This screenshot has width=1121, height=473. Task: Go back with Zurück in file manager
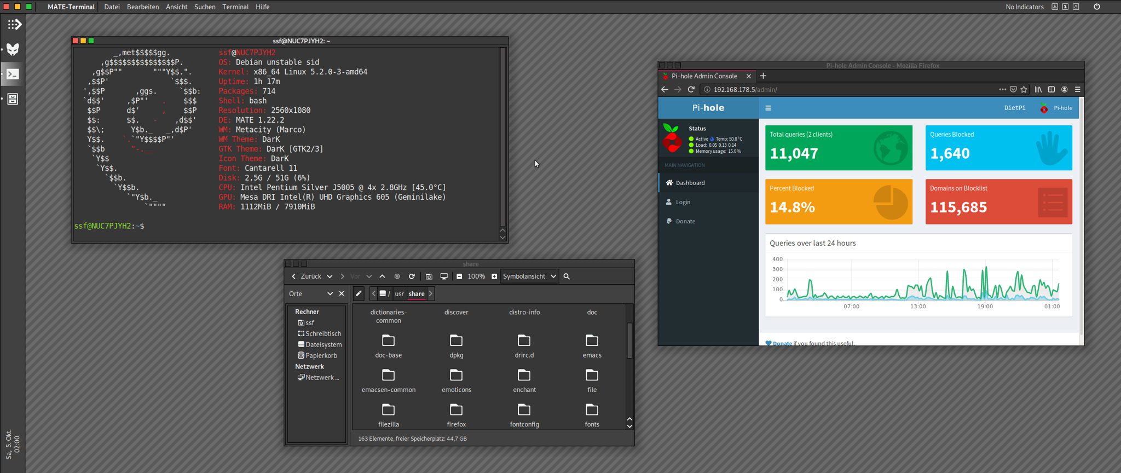(x=306, y=276)
